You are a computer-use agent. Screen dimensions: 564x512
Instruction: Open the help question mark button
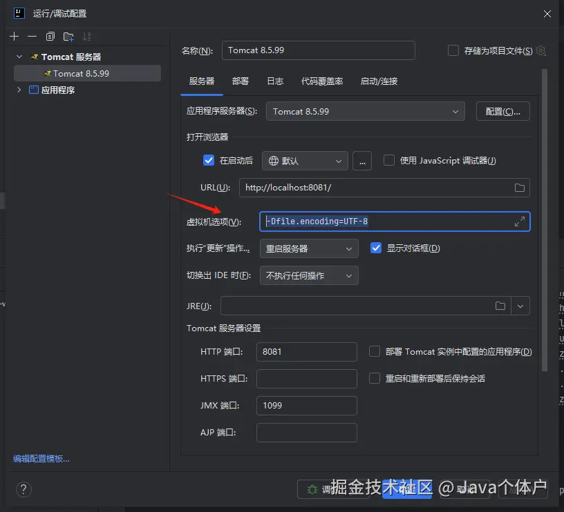23,489
